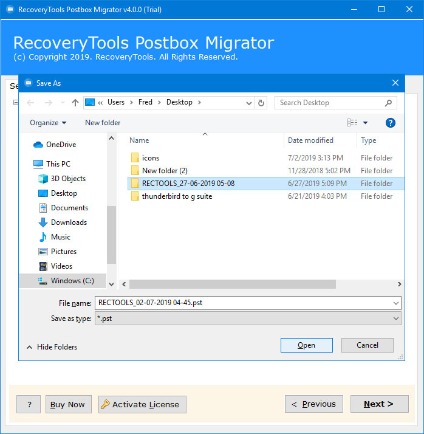Cancel the Save As dialog
Viewport: 424px width, 434px height.
click(x=368, y=345)
